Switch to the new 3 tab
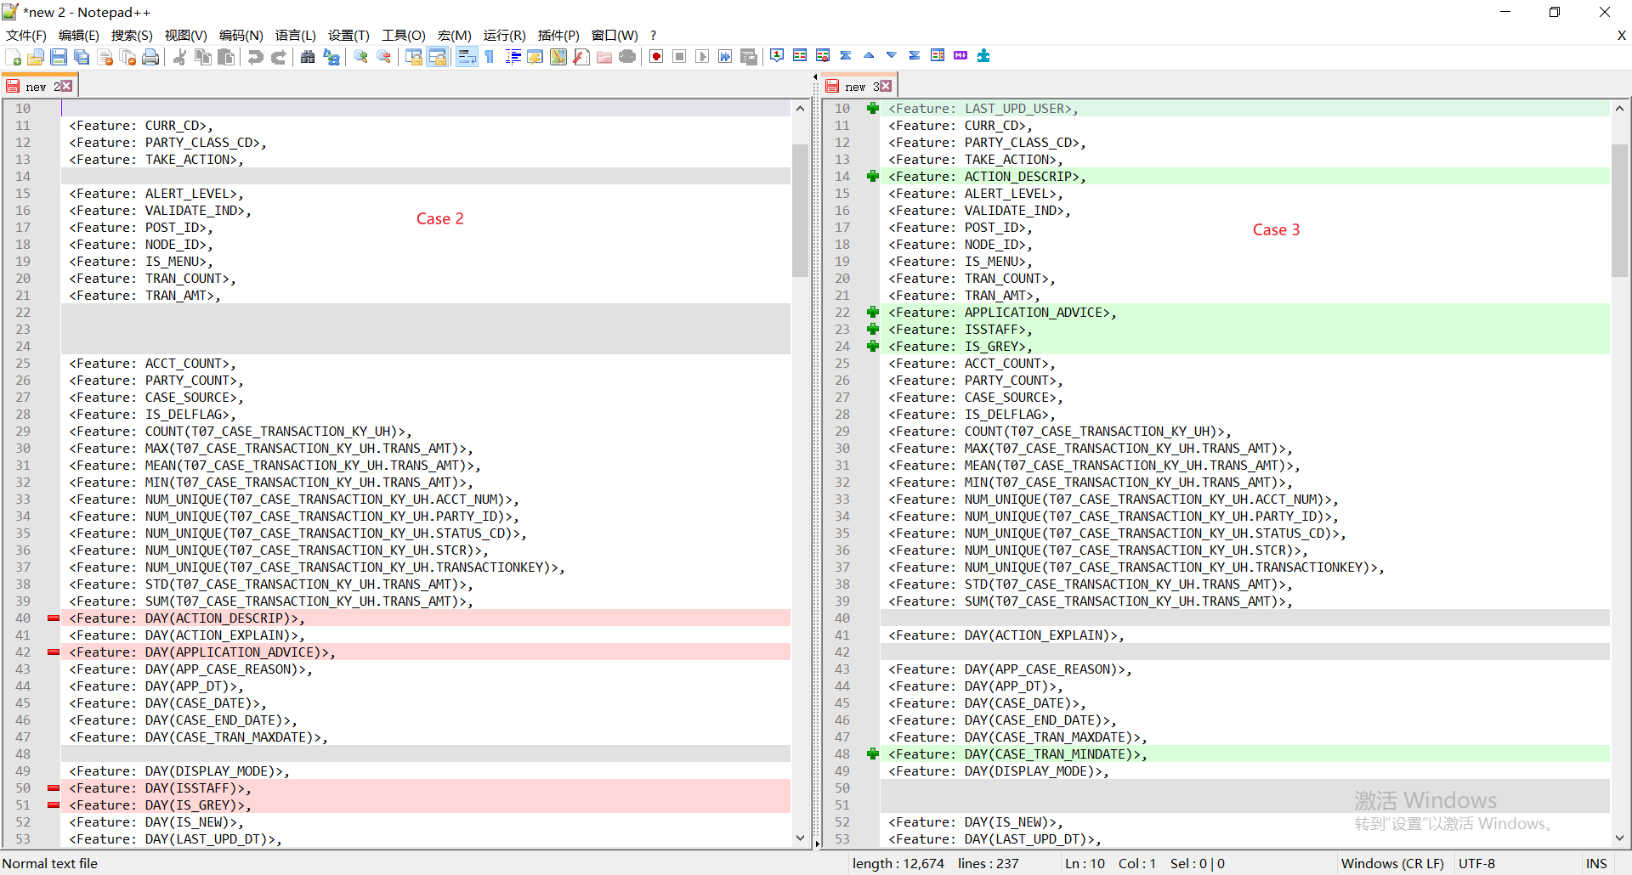 (x=859, y=86)
